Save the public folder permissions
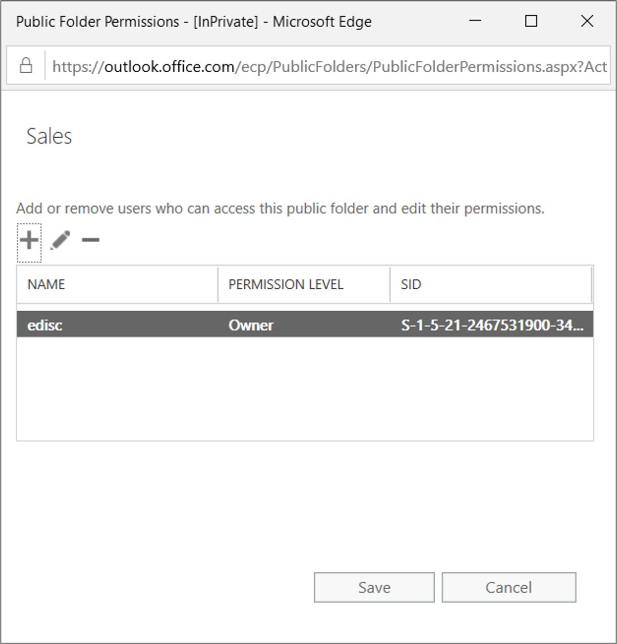617x644 pixels. pos(374,587)
